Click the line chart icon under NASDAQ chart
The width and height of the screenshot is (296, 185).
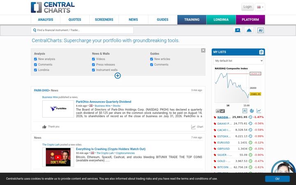[259, 111]
